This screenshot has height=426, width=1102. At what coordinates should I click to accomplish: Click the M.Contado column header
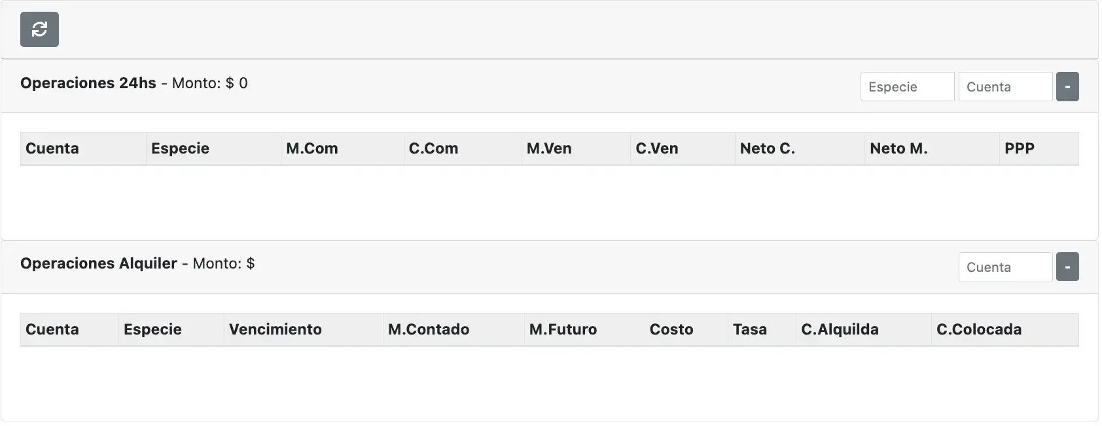coord(428,329)
